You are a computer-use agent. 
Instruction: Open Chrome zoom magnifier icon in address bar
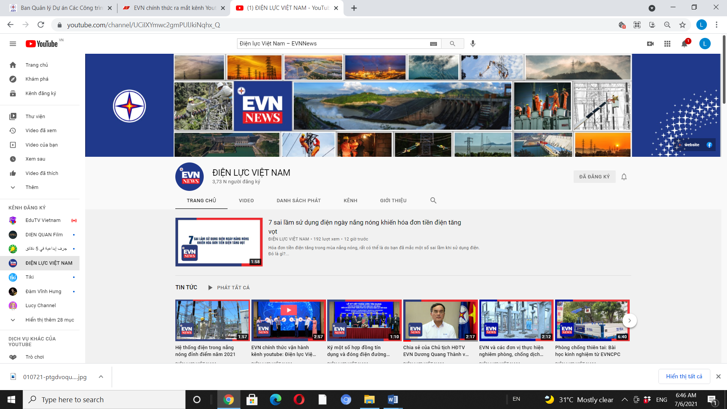point(667,25)
